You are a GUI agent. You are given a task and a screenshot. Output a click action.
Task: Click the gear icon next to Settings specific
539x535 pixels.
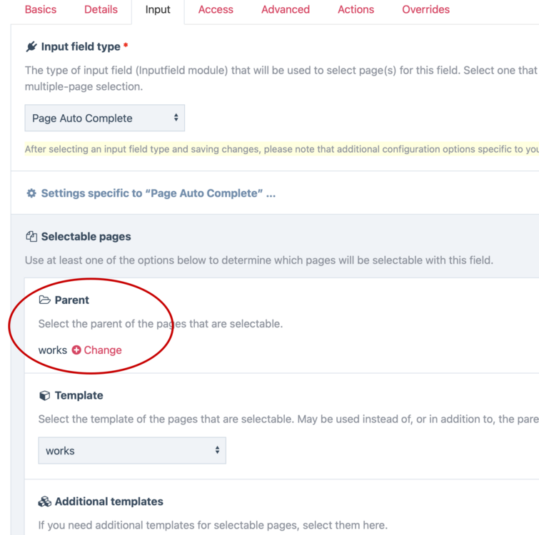(31, 193)
